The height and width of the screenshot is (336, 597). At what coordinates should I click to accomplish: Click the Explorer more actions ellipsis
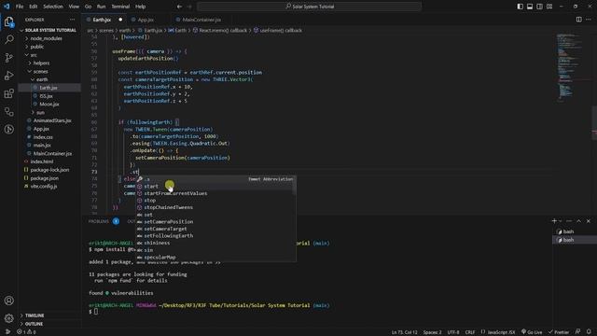pos(73,20)
